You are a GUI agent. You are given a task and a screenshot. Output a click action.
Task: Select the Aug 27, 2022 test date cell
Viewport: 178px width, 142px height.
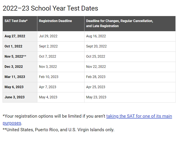tap(15, 36)
